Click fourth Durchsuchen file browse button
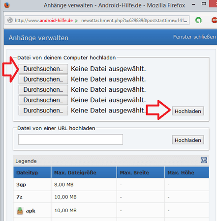This screenshot has height=221, width=217. point(43,100)
